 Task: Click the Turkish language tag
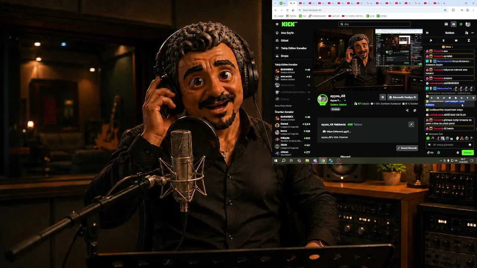point(335,109)
